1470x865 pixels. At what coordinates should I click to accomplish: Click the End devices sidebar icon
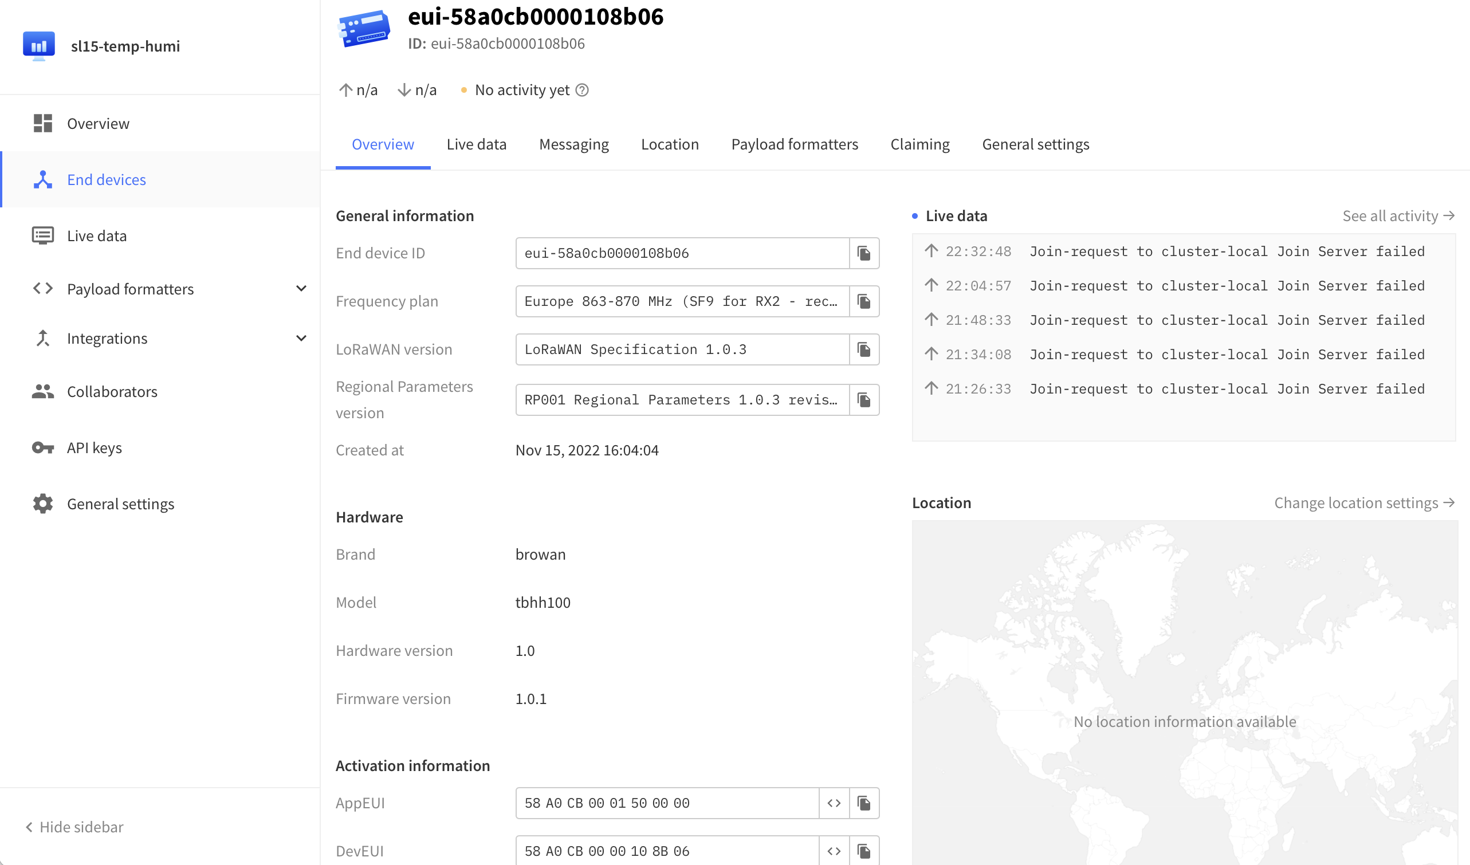pos(44,179)
